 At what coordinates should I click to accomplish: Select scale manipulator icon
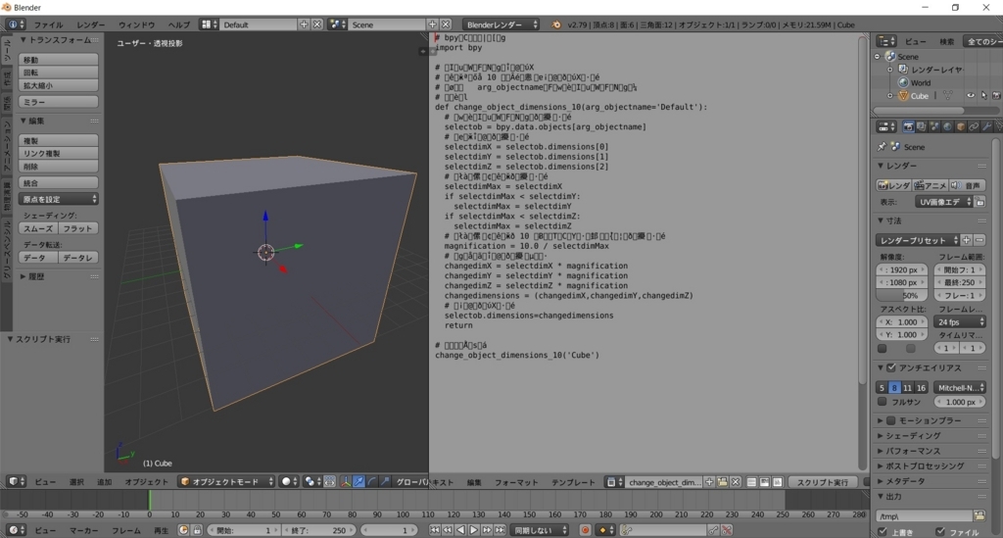(384, 481)
